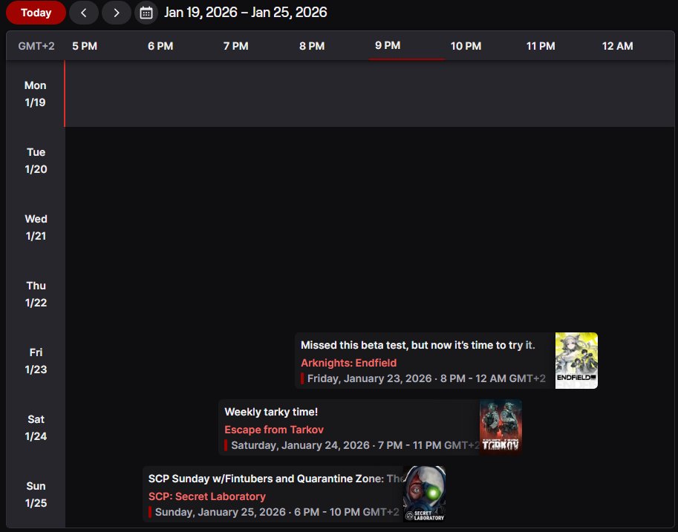Image resolution: width=678 pixels, height=532 pixels.
Task: Open the 'SCP Sunday w/Fintubers' stream title
Action: (276, 479)
